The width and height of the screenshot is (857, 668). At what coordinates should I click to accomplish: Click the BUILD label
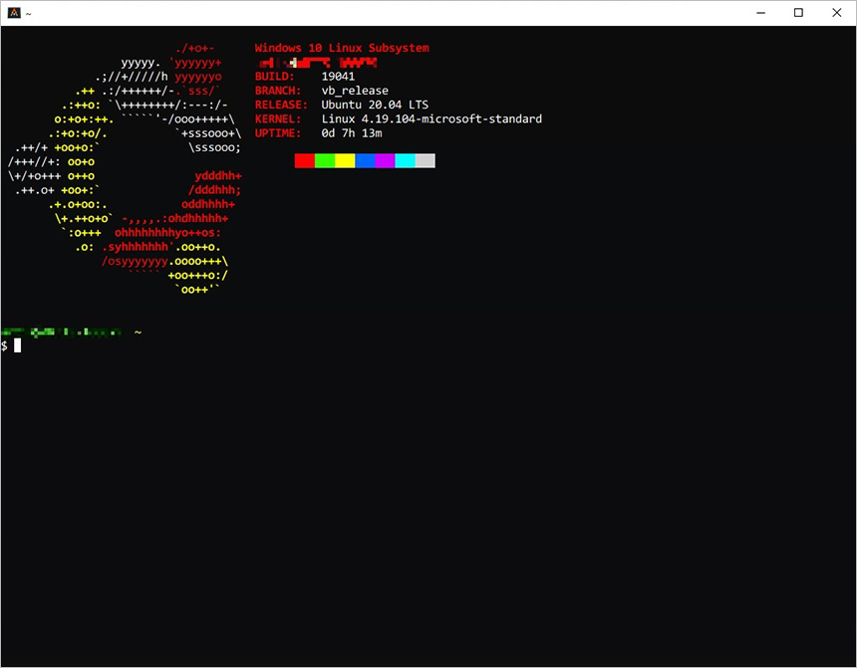click(275, 77)
